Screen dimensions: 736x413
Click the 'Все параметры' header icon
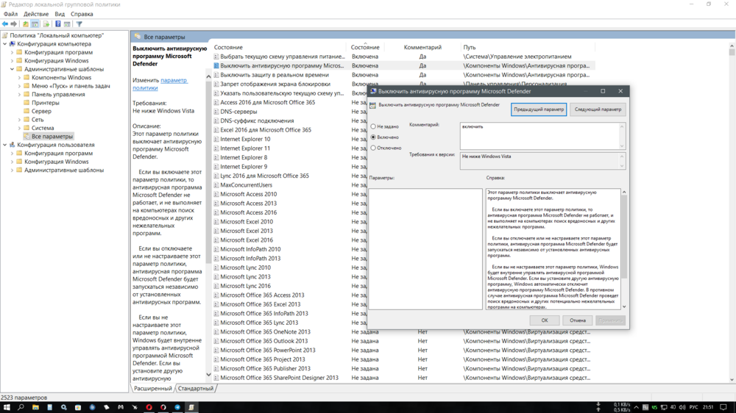coord(138,37)
